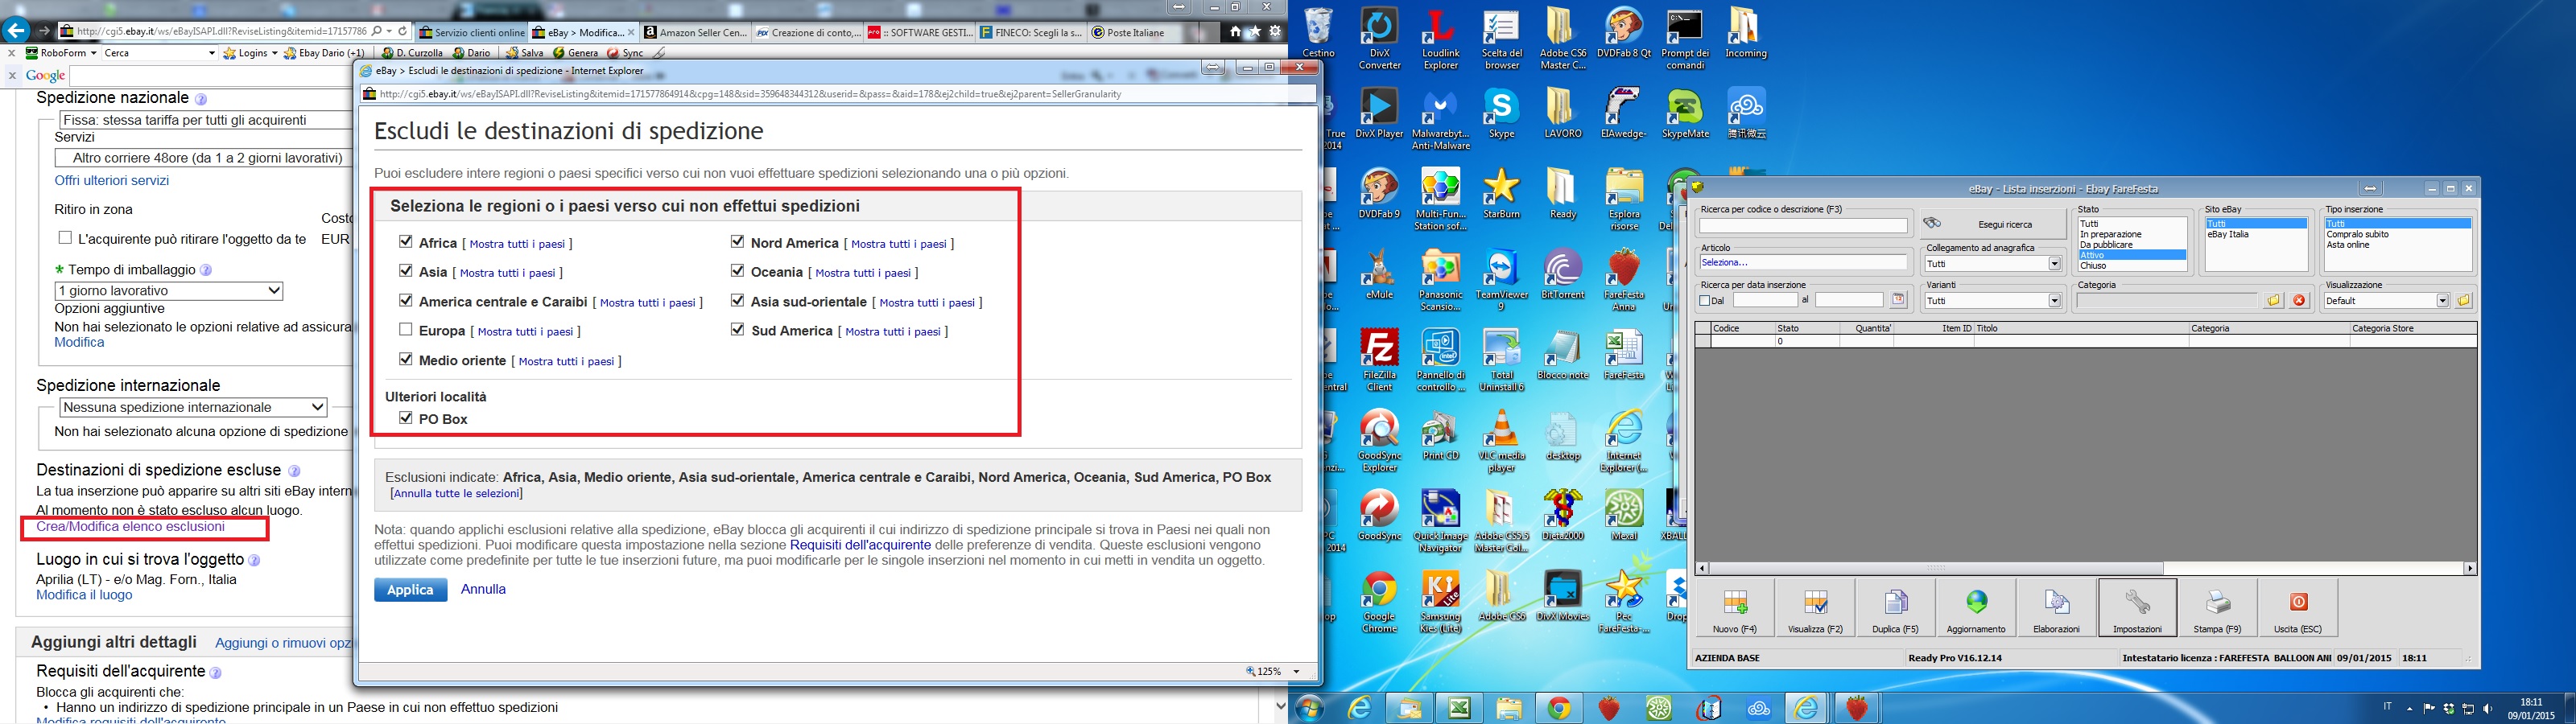The image size is (2576, 724).
Task: Click Esegui ricerca button in Ready Pro
Action: (x=1993, y=224)
